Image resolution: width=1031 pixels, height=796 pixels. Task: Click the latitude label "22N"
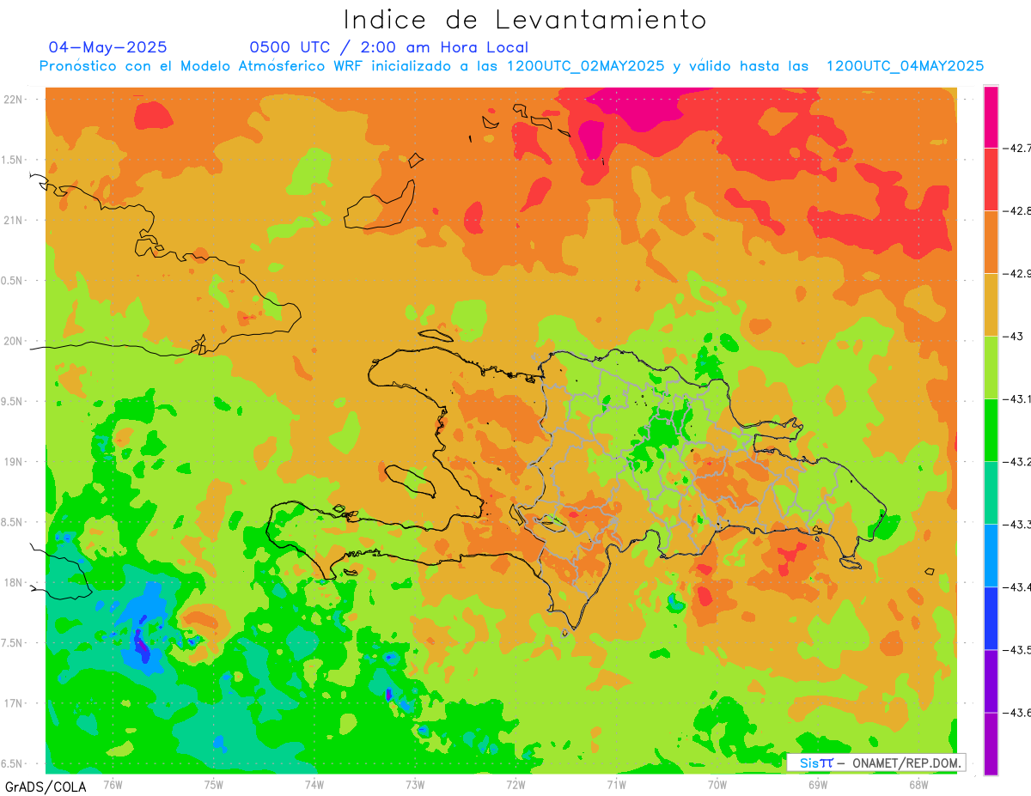point(12,100)
